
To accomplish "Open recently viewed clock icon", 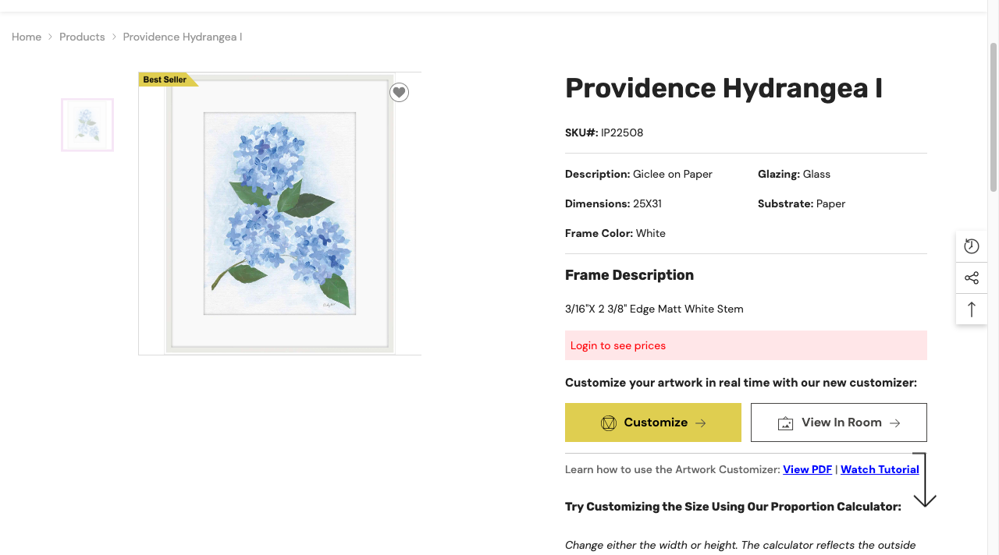I will point(972,246).
